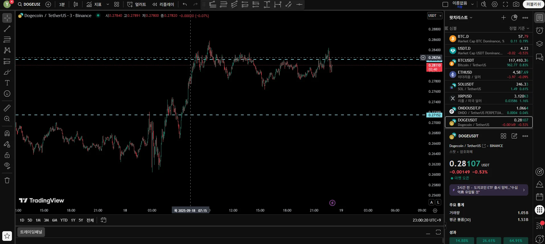
Task: Select the Fibonacci retracement tool
Action: 7,40
